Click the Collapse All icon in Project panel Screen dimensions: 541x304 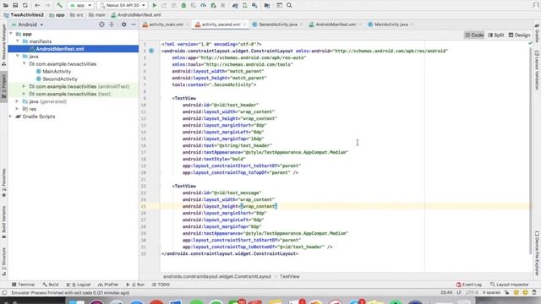(112, 24)
